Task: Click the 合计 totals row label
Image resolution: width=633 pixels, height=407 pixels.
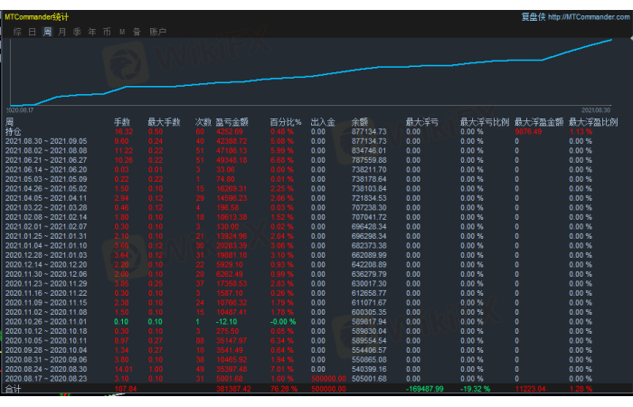Action: coord(13,389)
